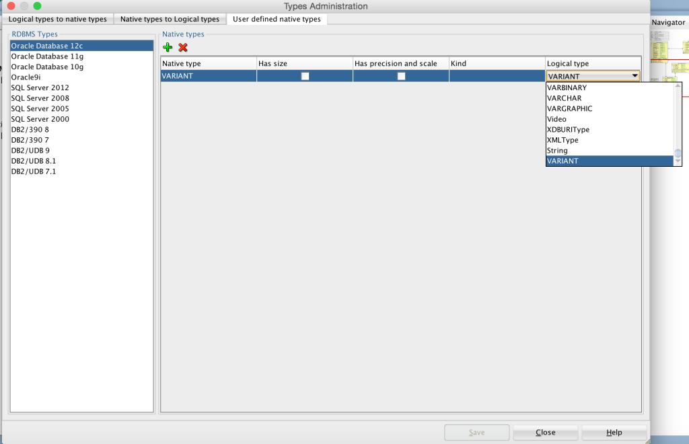Click the Has precision and scale column header
Viewport: 689px width, 444px height.
coord(401,63)
